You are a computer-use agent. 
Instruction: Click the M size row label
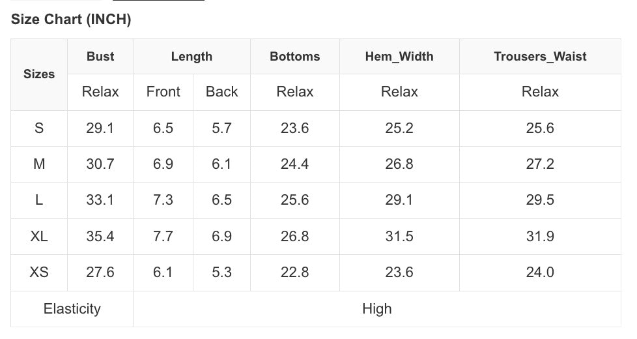(39, 164)
